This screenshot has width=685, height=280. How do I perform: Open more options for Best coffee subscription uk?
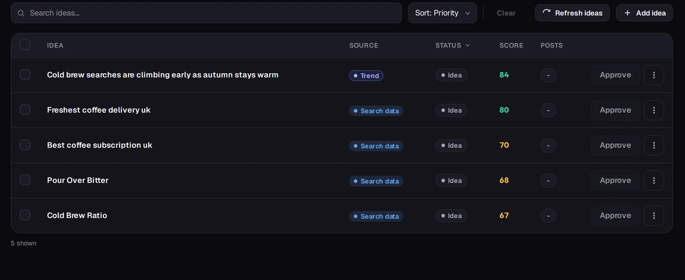point(654,145)
